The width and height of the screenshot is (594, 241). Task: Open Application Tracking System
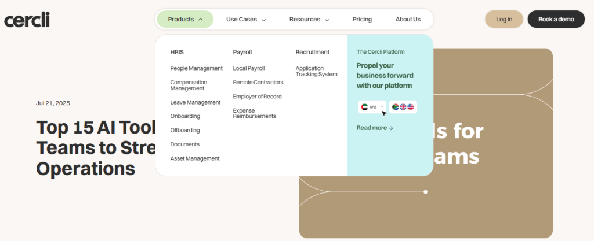coord(316,71)
